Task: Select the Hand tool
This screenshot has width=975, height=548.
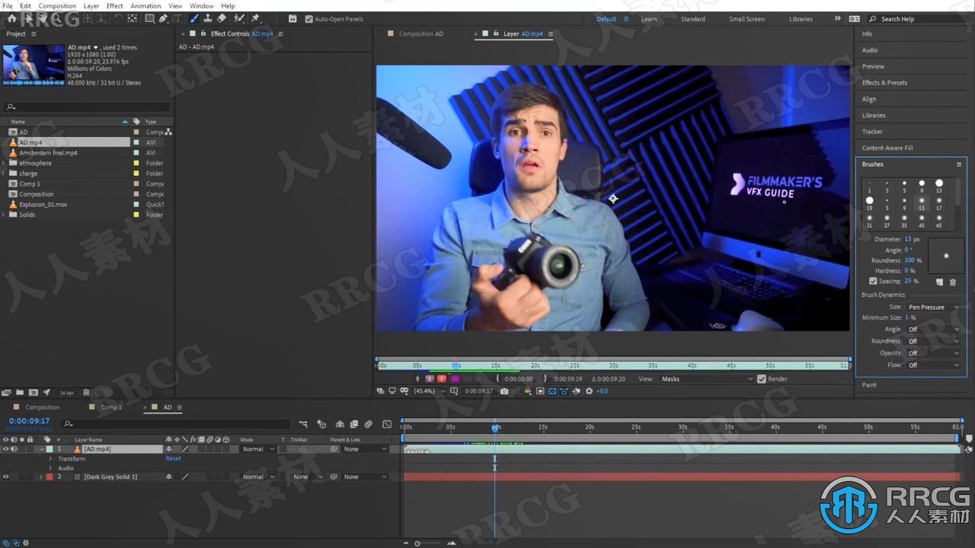Action: [x=43, y=18]
